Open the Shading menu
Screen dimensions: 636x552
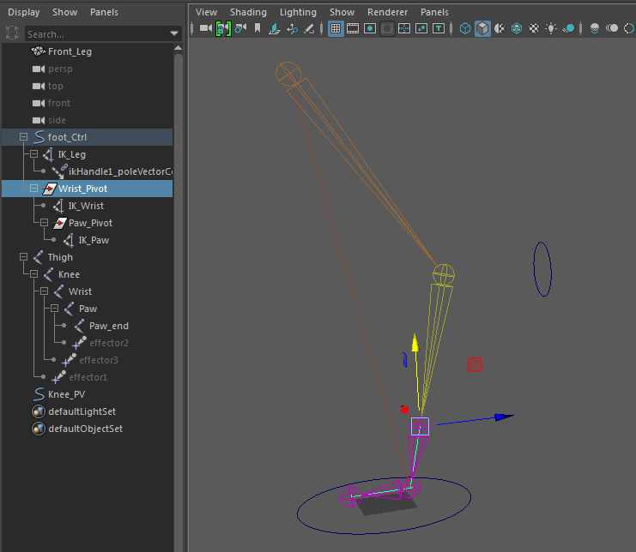click(x=248, y=12)
